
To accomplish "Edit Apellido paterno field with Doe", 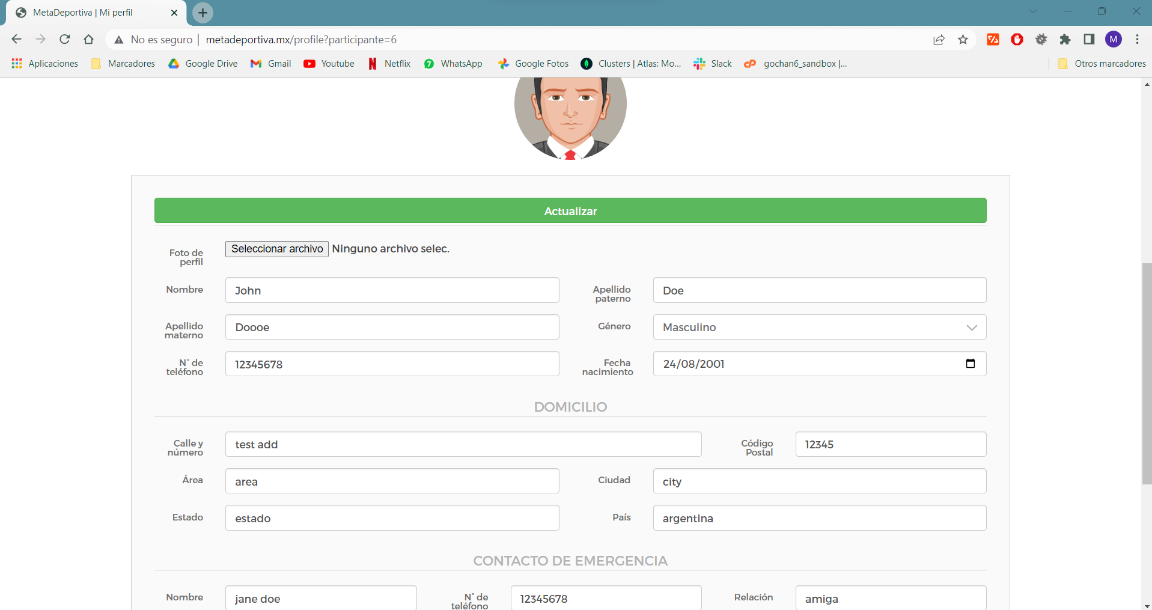I will 820,290.
